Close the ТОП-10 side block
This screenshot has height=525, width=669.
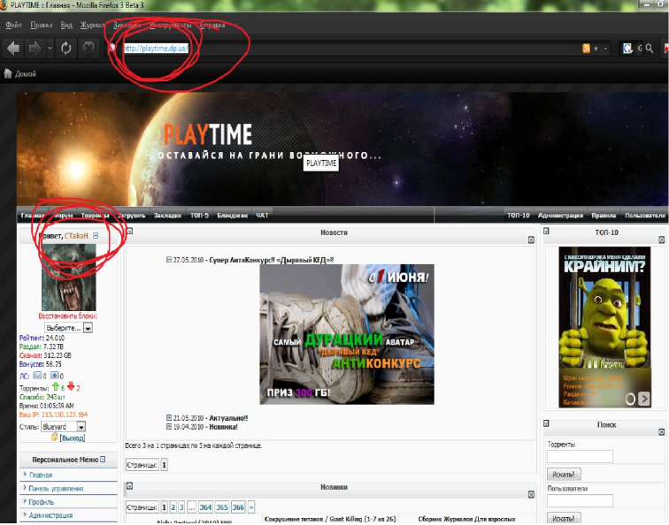click(x=661, y=240)
